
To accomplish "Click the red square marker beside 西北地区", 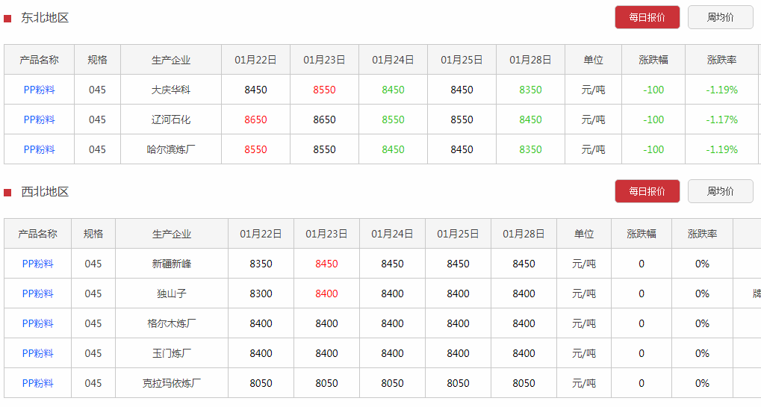I will [x=7, y=193].
